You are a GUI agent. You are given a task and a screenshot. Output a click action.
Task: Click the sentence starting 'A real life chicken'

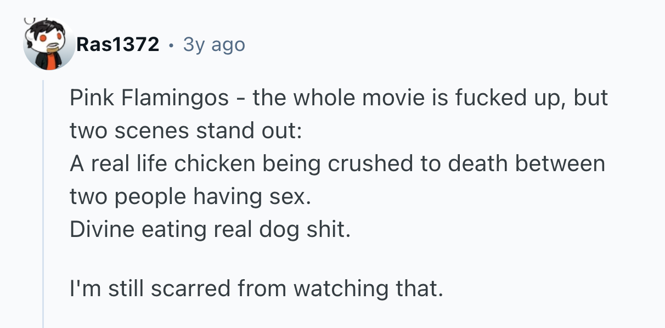coord(337,164)
